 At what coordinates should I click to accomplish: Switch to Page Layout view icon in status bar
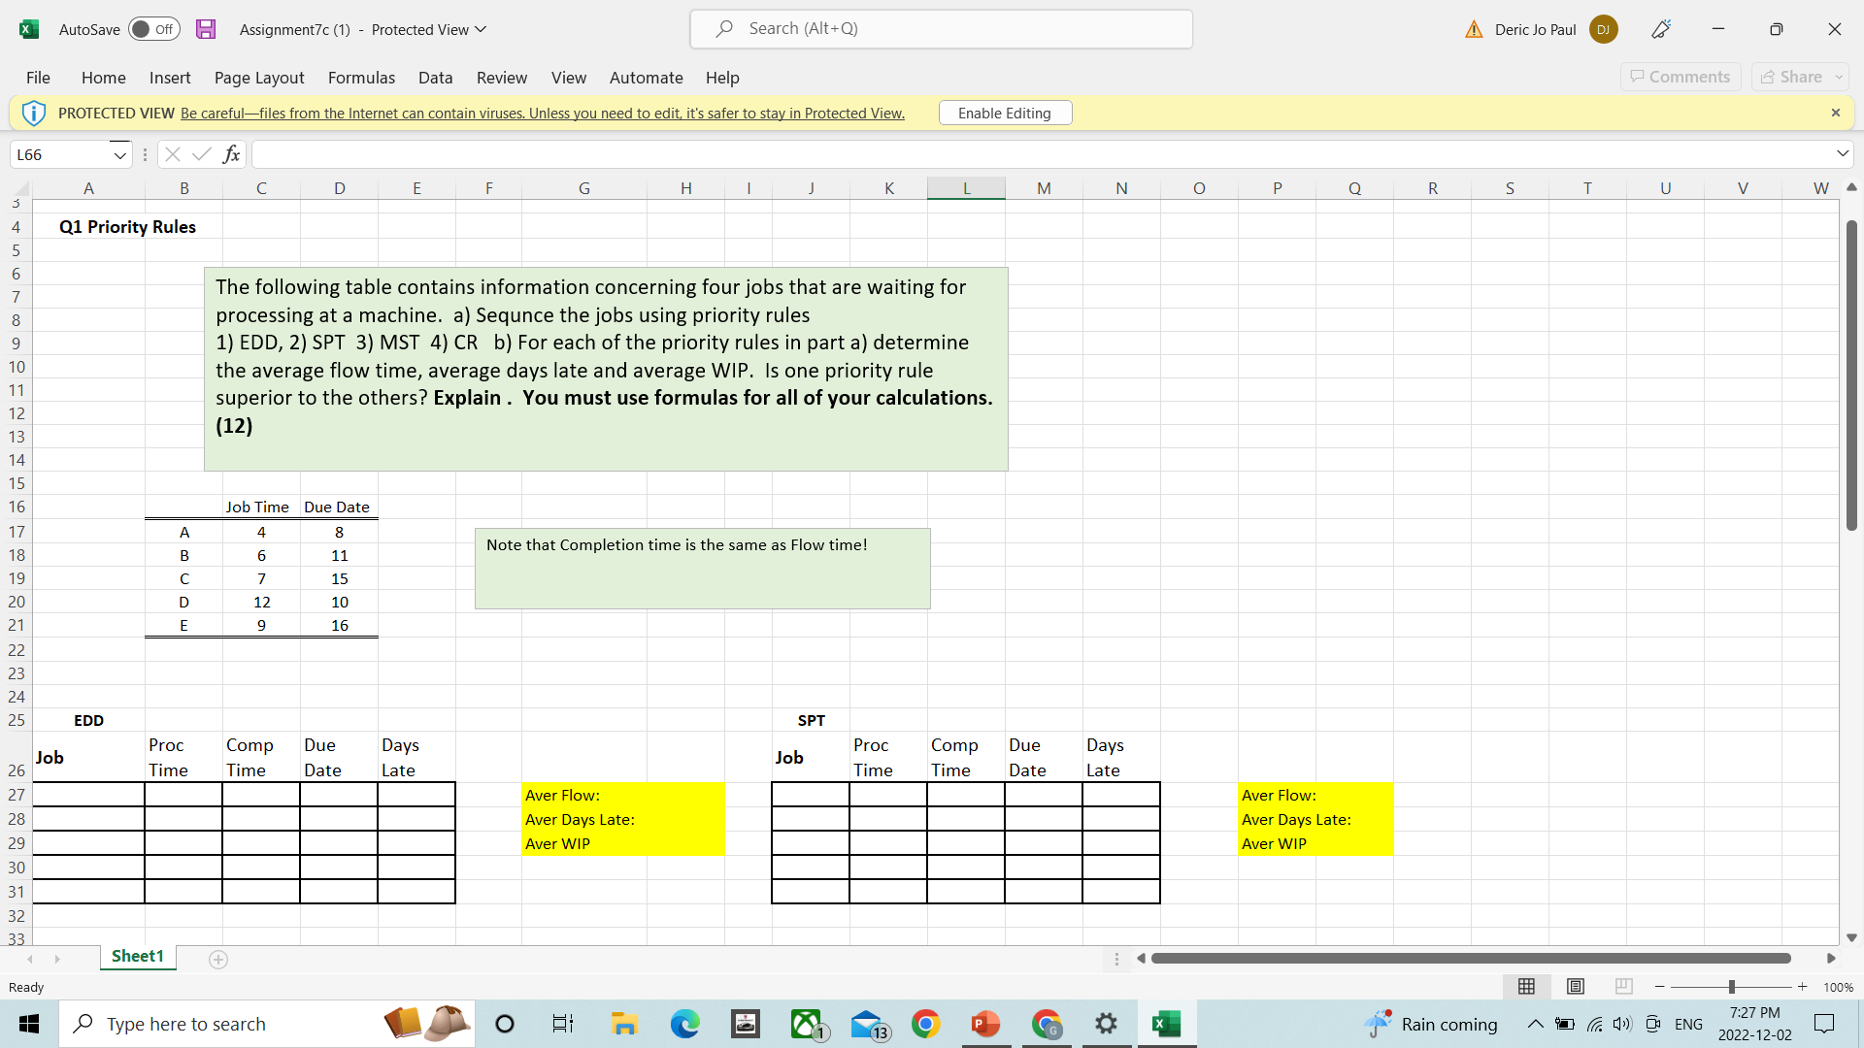(x=1575, y=986)
